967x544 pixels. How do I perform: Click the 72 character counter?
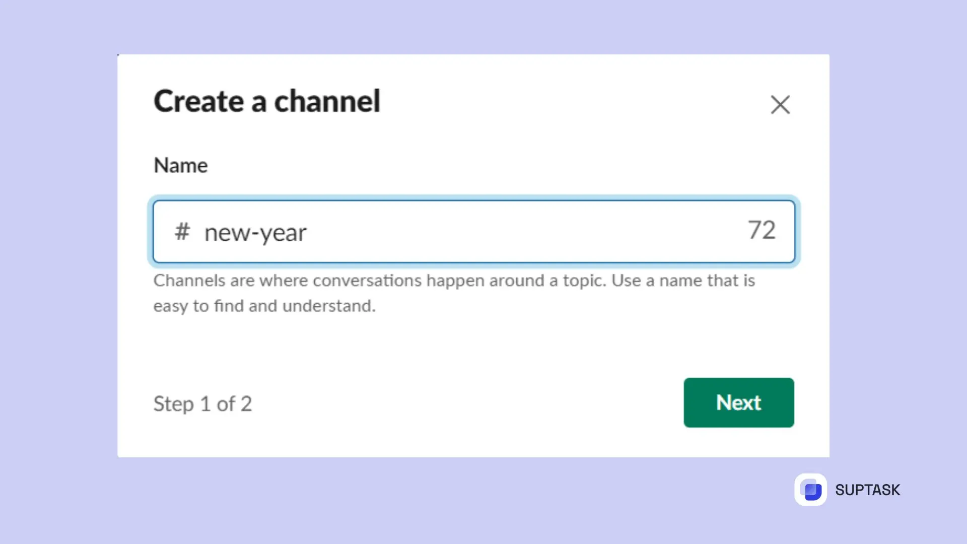(x=762, y=230)
